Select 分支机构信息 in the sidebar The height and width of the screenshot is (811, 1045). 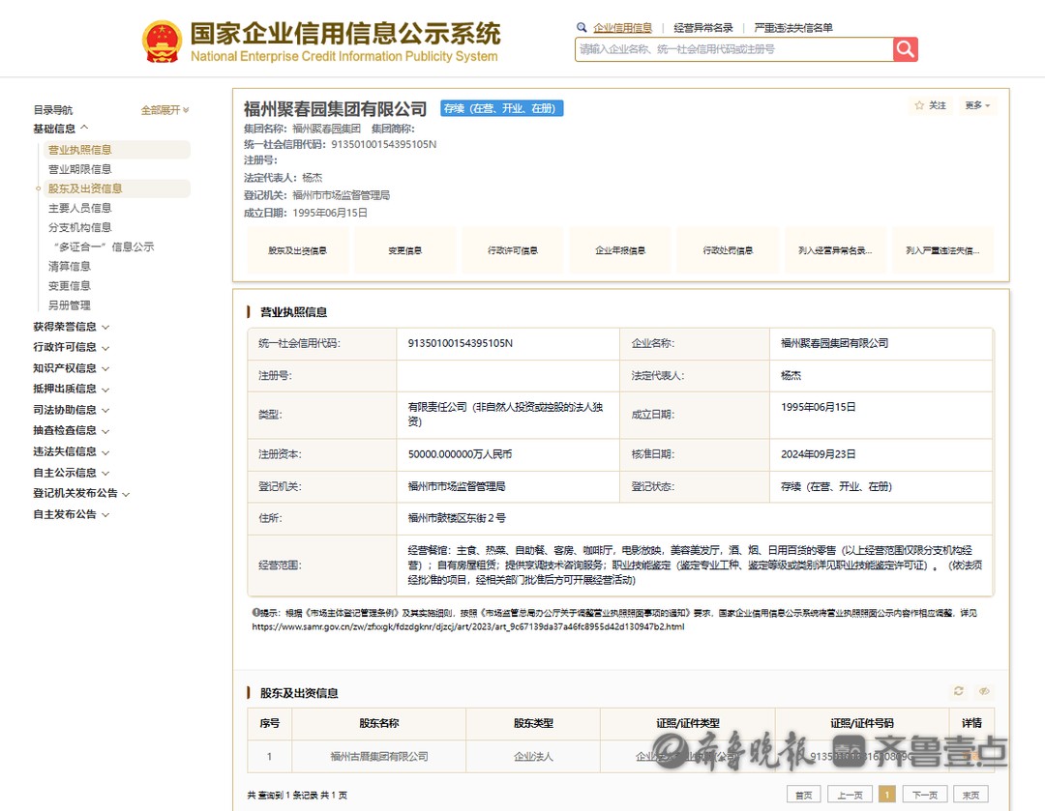point(80,227)
